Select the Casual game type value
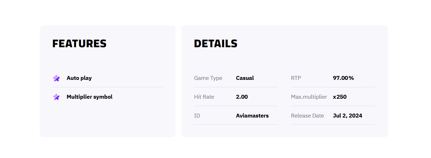Image resolution: width=431 pixels, height=158 pixels. coord(245,78)
